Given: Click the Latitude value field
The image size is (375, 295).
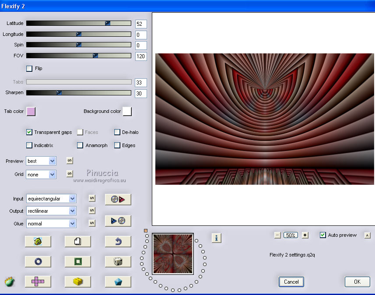Looking at the screenshot, I should point(141,24).
